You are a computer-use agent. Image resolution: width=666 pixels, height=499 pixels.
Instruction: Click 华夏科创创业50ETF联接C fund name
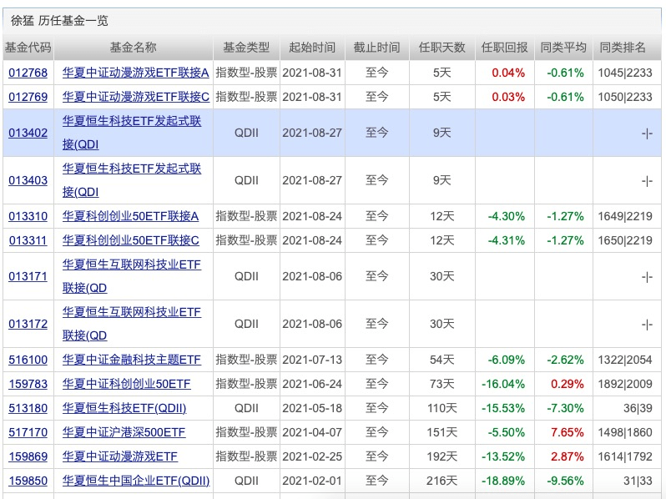[130, 240]
